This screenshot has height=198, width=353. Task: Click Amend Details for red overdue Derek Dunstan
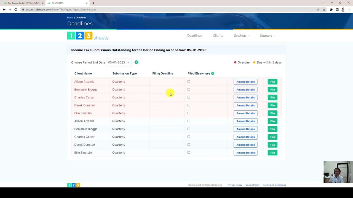pyautogui.click(x=245, y=105)
